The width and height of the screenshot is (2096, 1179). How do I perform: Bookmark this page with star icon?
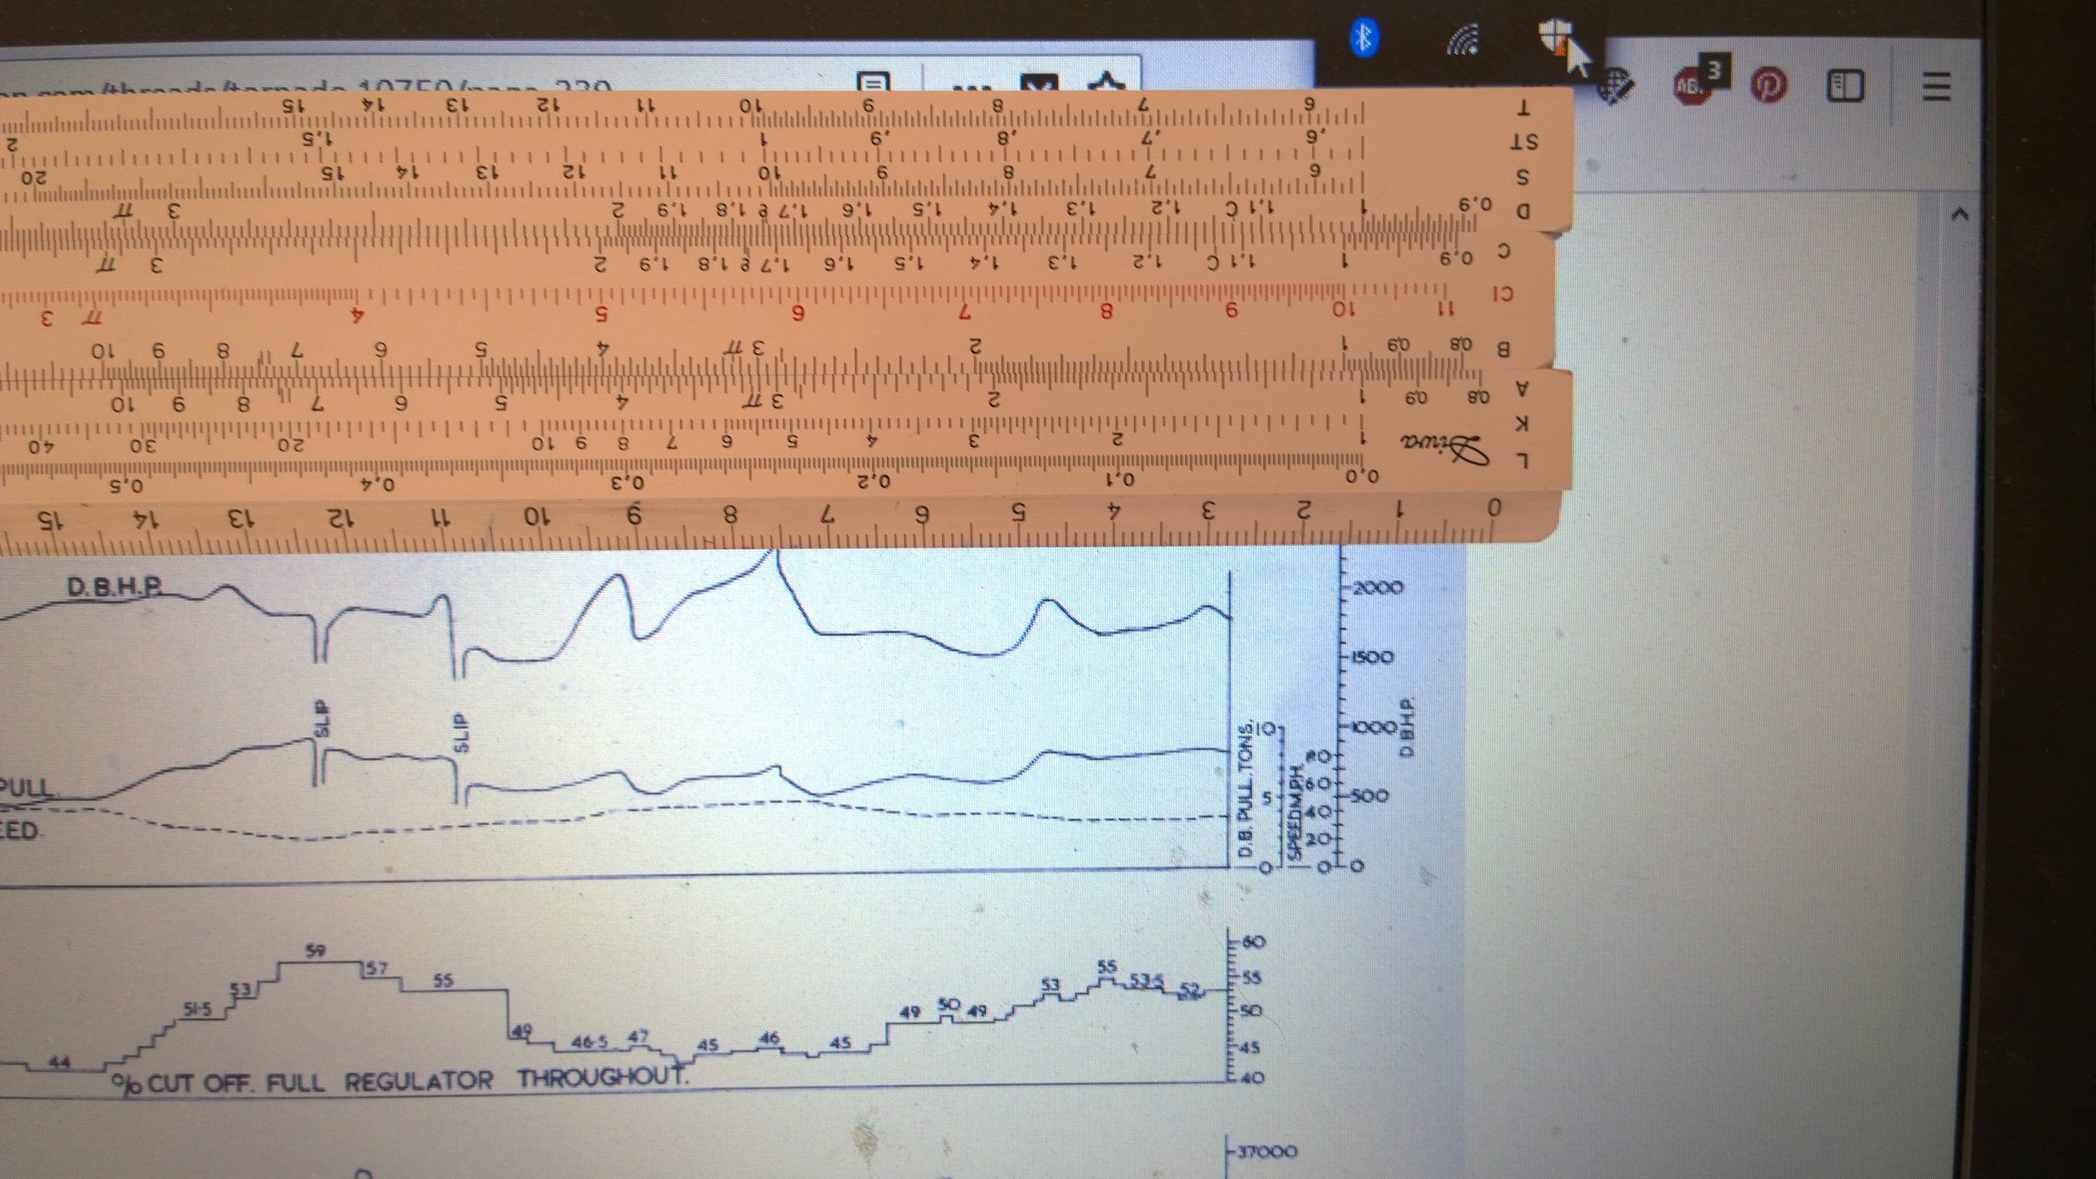tap(1107, 82)
